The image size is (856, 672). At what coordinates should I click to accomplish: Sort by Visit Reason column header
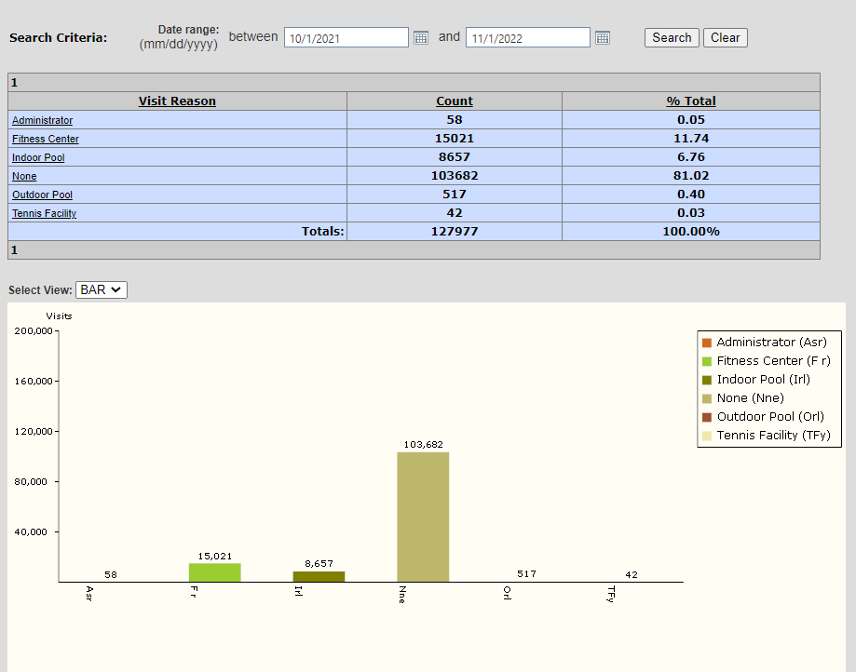(177, 101)
